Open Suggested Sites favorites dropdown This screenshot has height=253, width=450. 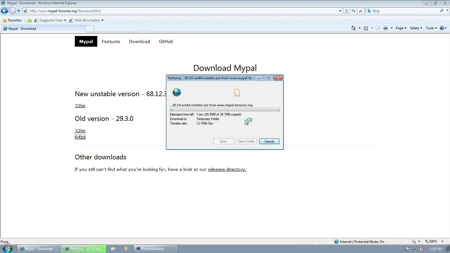(x=50, y=20)
